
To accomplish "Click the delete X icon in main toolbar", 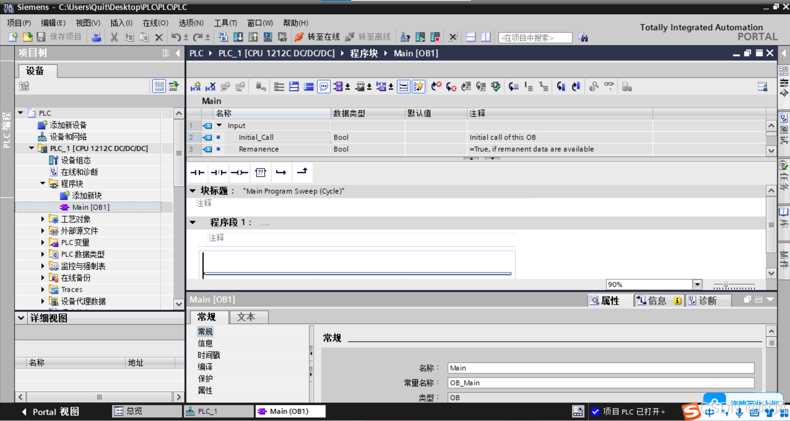I will (159, 37).
